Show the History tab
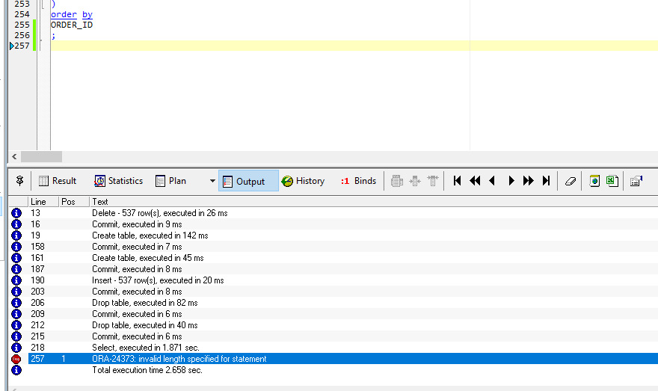This screenshot has width=658, height=391. (x=303, y=181)
